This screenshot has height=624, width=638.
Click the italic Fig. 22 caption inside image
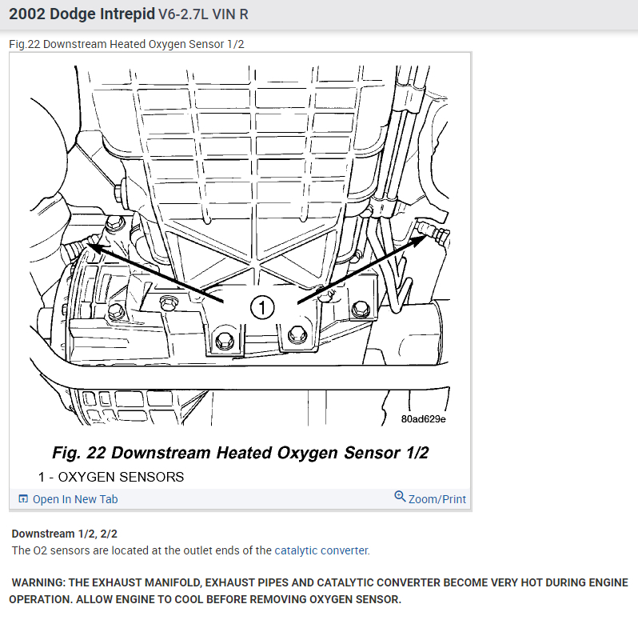[x=241, y=453]
